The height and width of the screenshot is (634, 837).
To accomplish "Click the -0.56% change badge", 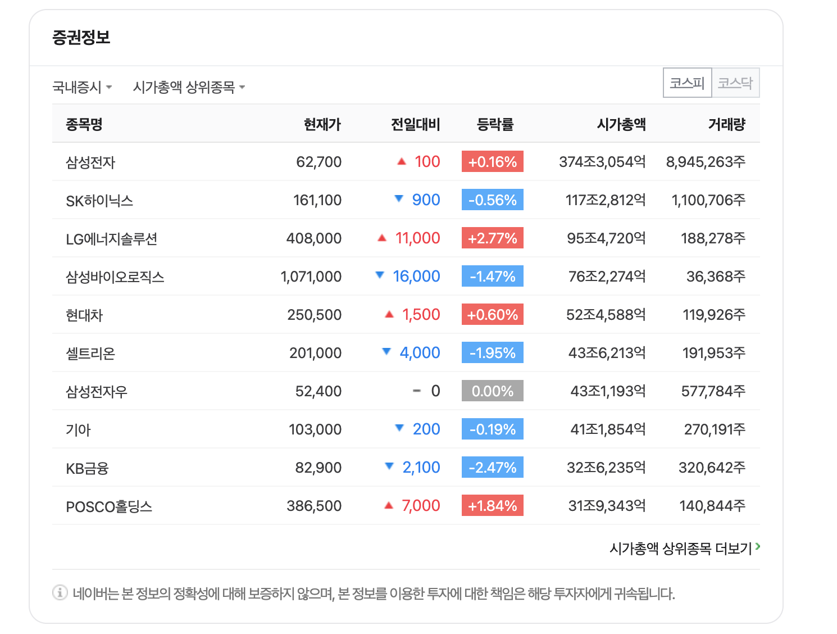I will [x=493, y=200].
